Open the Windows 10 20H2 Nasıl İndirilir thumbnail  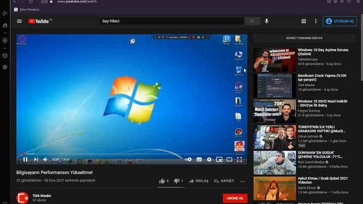pos(275,111)
